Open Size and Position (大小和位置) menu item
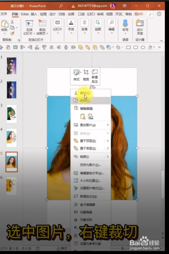This screenshot has width=169, height=254. click(91, 181)
